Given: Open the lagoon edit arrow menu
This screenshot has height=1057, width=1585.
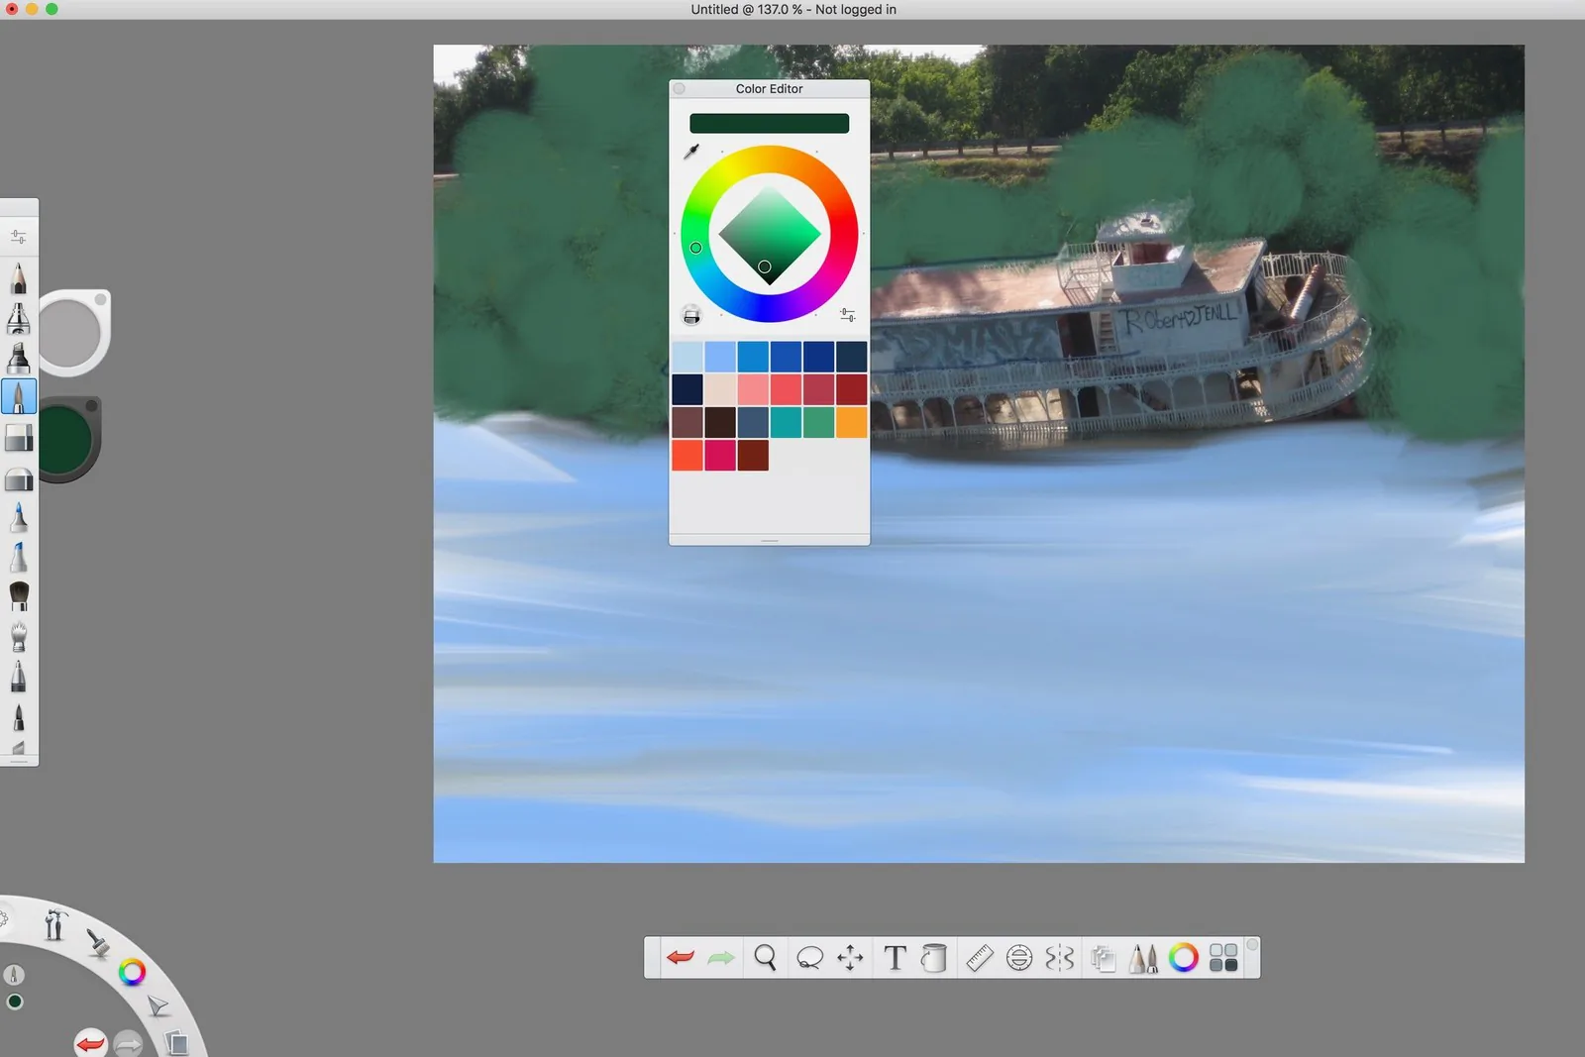Looking at the screenshot, I should [x=158, y=1006].
